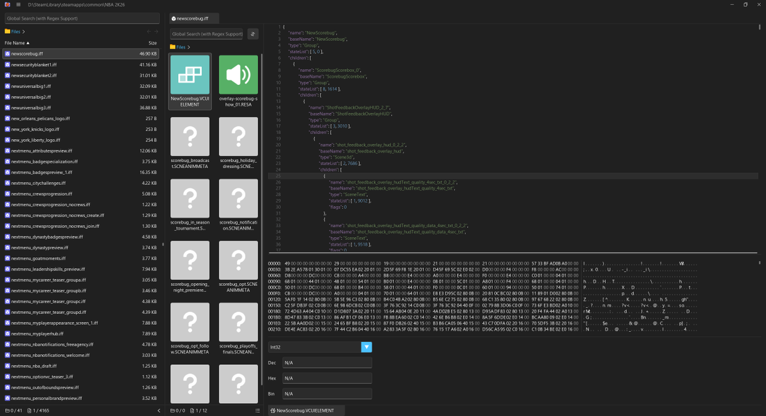Navigate back with the left arrow
The height and width of the screenshot is (416, 766).
click(x=149, y=31)
